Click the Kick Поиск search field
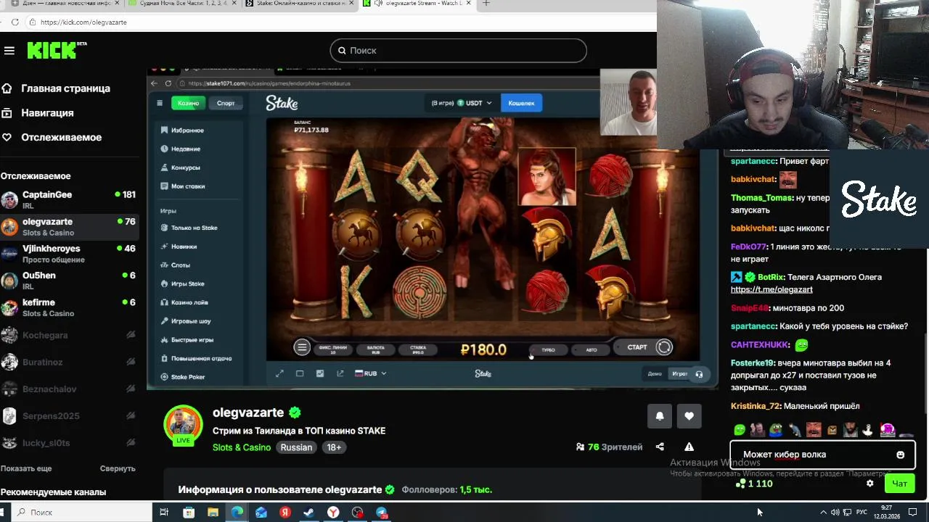 (x=458, y=50)
